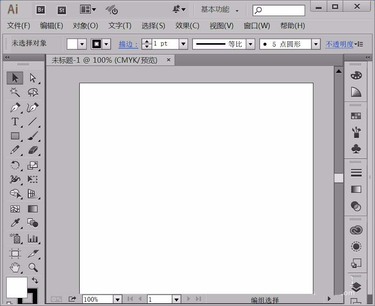Open the 等比 width profile dropdown

(x=251, y=44)
